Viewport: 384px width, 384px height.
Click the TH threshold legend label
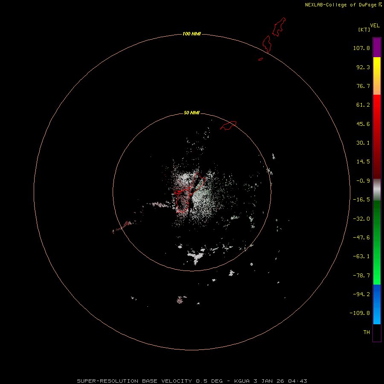[367, 332]
